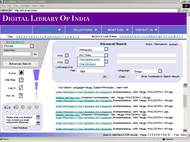Switch to the Journals category link
190x142 pixels.
(173, 44)
